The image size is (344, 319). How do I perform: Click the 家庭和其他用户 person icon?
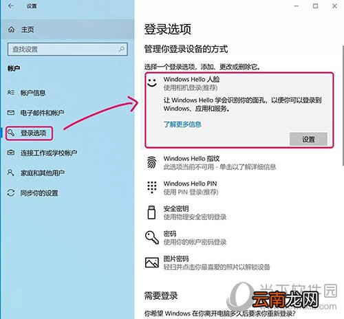click(x=10, y=173)
